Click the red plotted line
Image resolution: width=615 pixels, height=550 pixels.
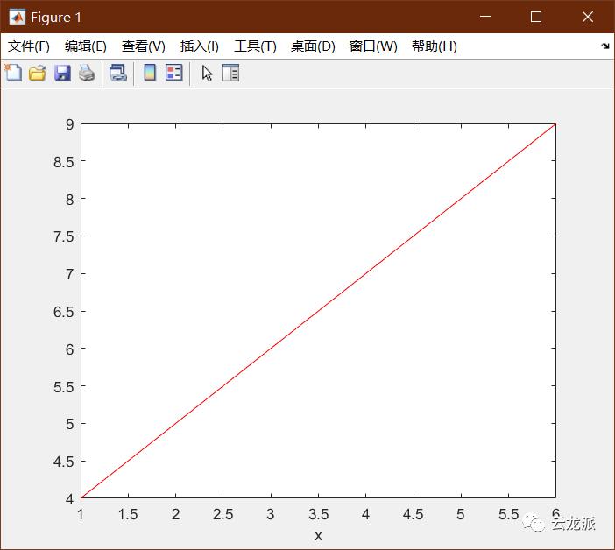(318, 311)
